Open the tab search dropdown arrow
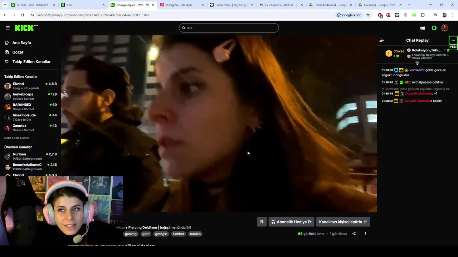The width and height of the screenshot is (458, 257). (4, 5)
